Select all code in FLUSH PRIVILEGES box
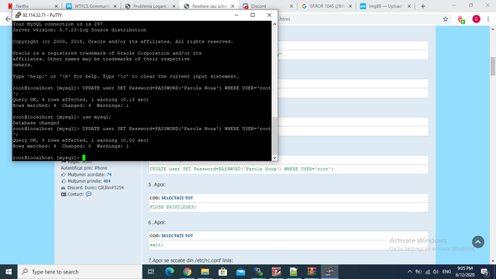Image resolution: width=496 pixels, height=279 pixels. [177, 198]
